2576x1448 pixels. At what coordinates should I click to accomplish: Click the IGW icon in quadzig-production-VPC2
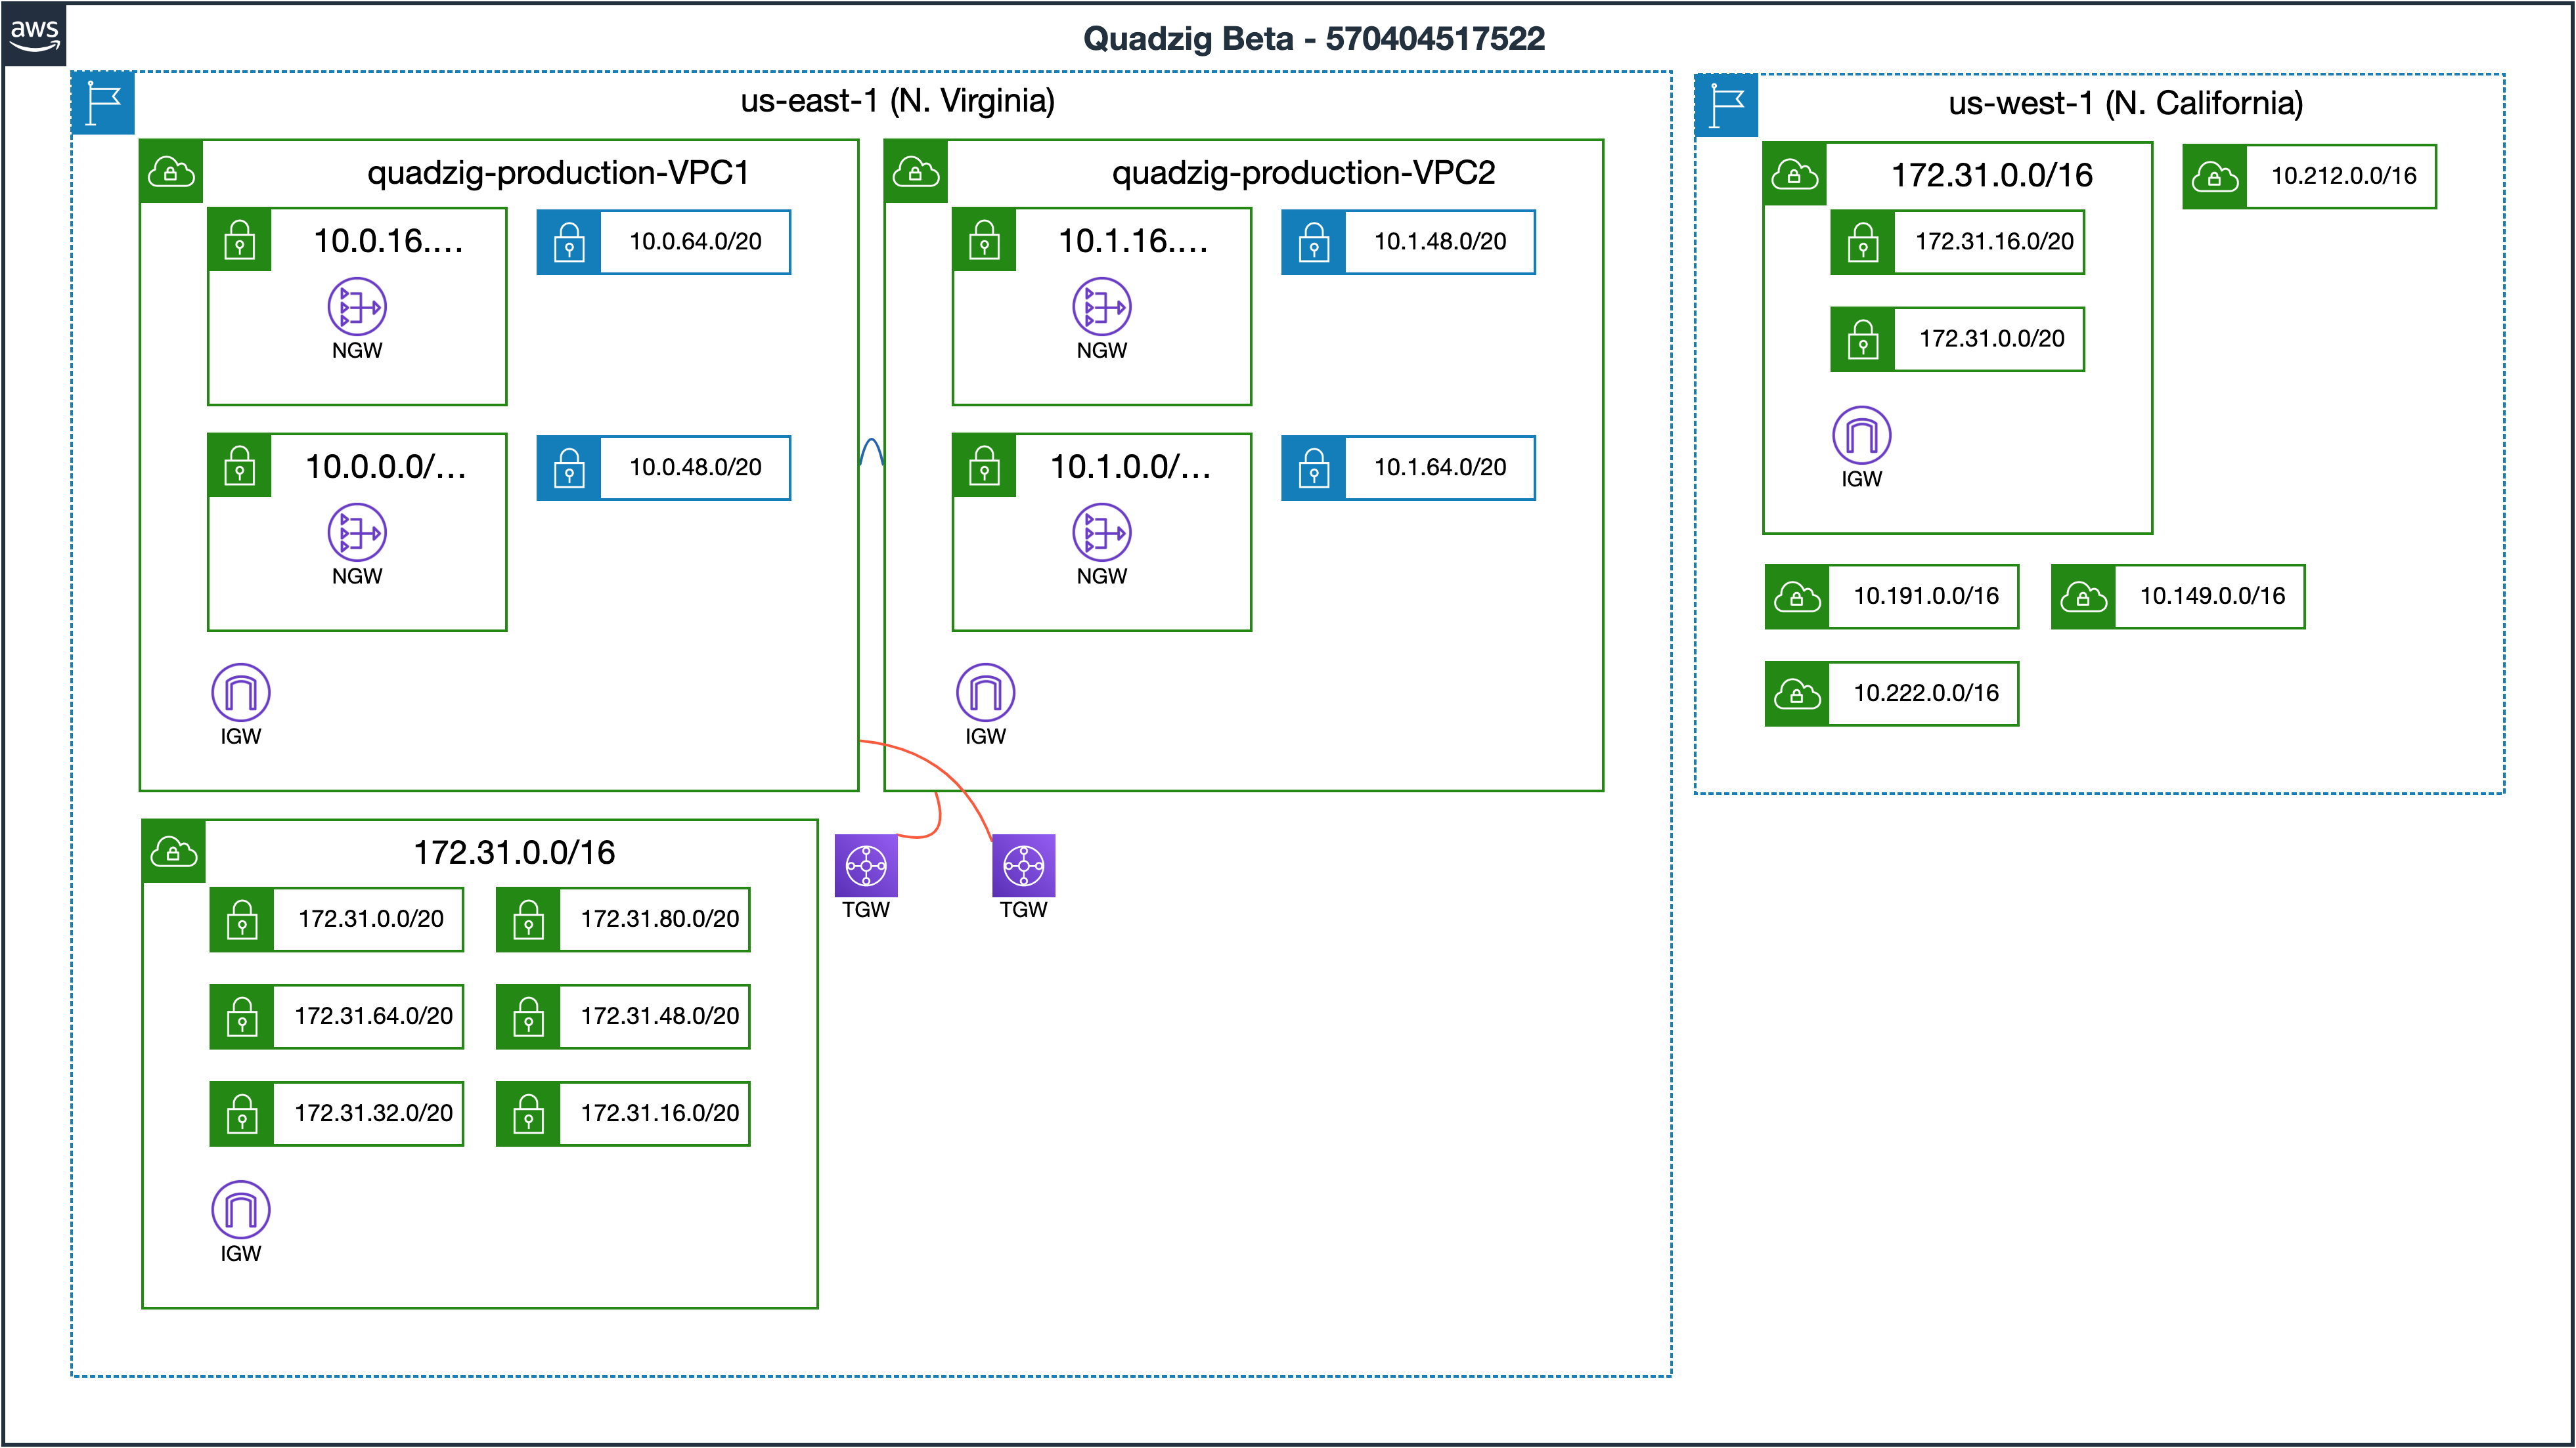[985, 692]
